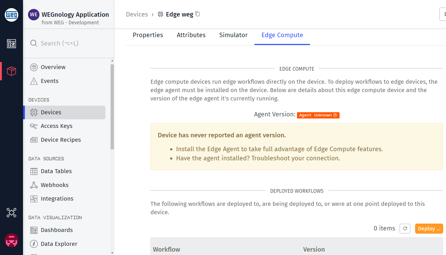Open the workflows nodes icon in rail
Viewport: 446px width, 255px height.
(12, 213)
